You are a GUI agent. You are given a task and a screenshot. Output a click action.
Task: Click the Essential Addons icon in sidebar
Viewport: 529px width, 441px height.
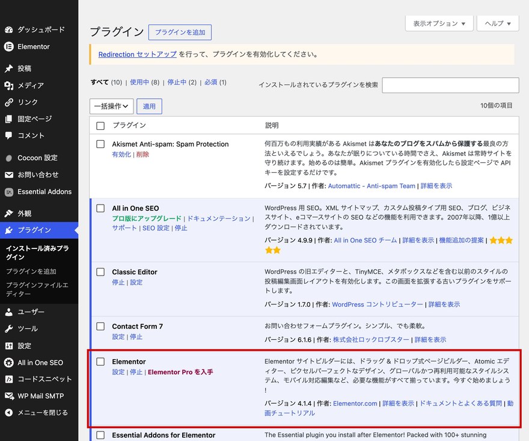tap(9, 192)
